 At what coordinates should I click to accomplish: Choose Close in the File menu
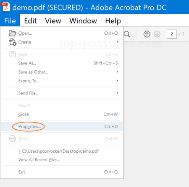(x=62, y=114)
